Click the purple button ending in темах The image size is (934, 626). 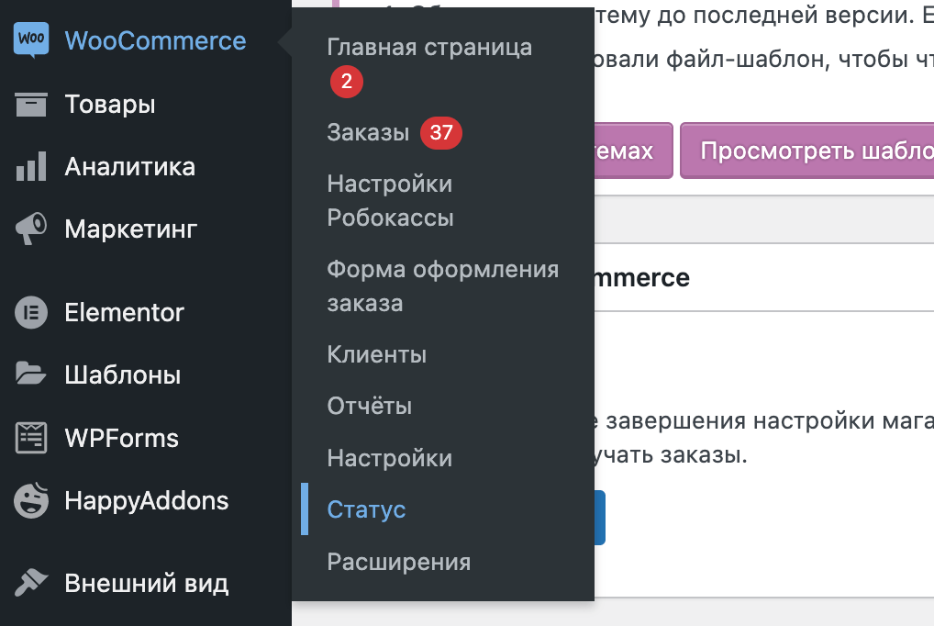coord(634,151)
